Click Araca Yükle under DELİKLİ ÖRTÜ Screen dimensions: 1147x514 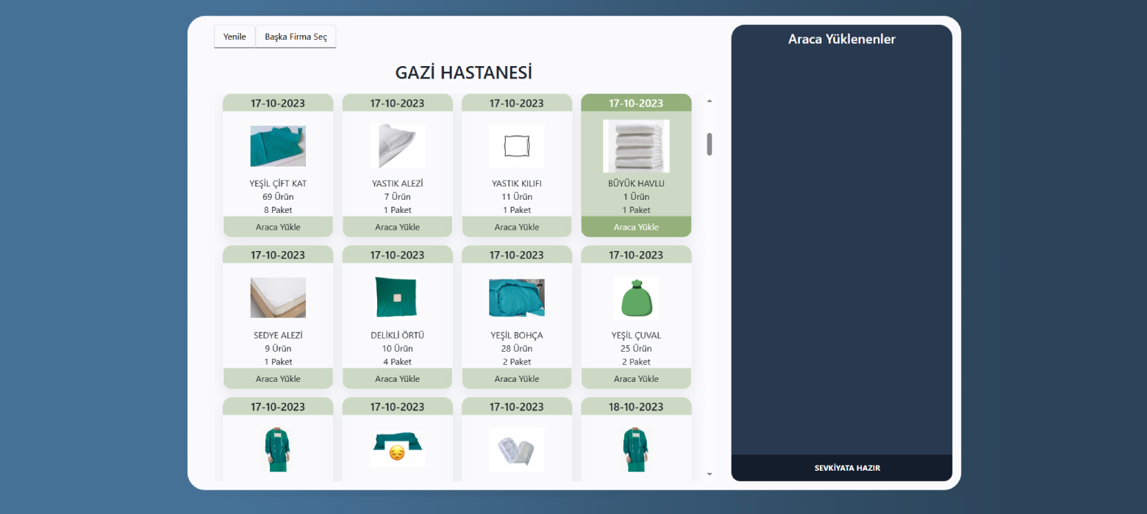point(398,379)
